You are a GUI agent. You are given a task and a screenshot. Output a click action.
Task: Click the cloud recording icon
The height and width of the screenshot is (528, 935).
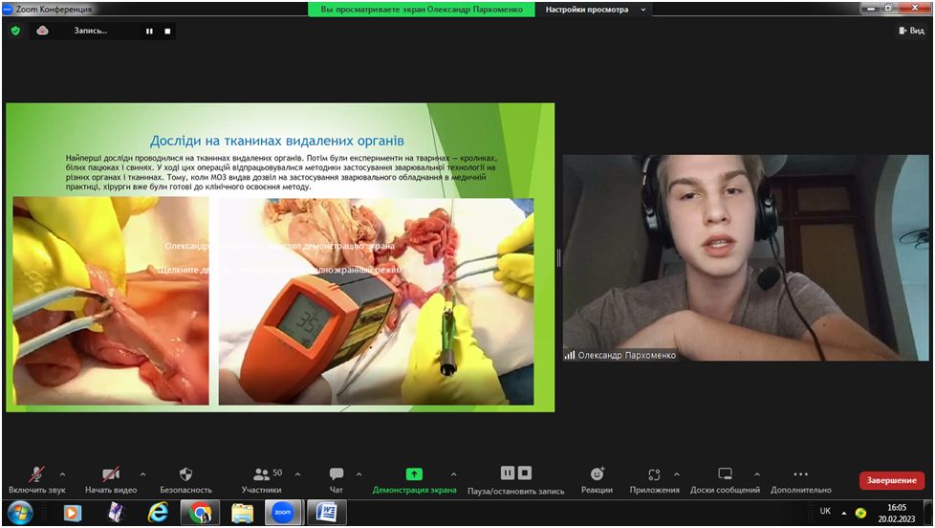click(x=42, y=31)
